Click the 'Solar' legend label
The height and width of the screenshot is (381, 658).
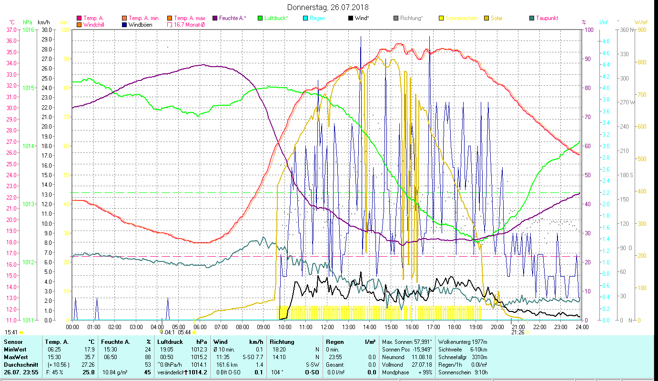496,18
